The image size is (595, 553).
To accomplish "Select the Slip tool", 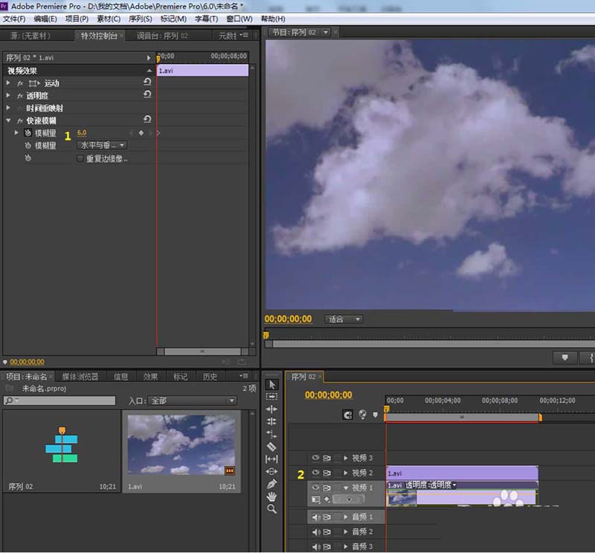I will point(271,459).
